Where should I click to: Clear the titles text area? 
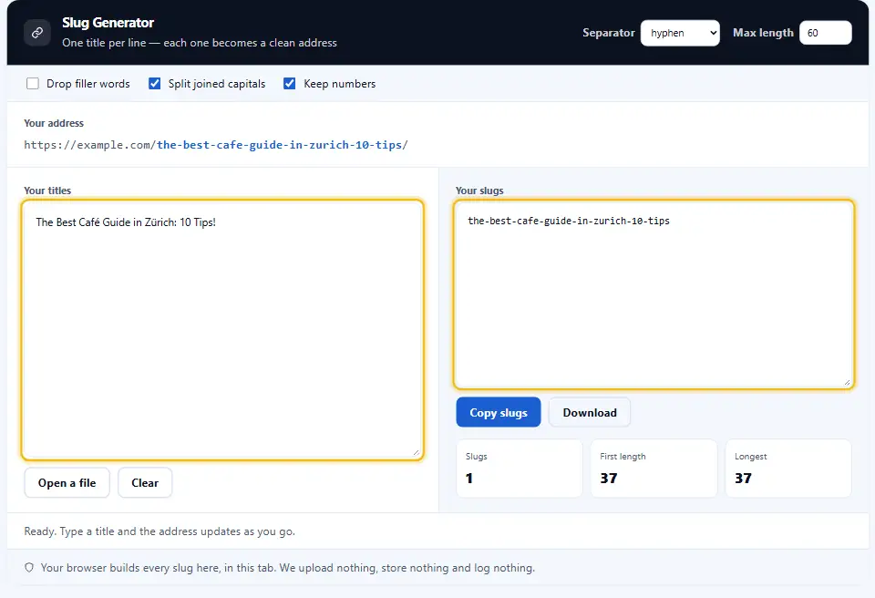(145, 483)
